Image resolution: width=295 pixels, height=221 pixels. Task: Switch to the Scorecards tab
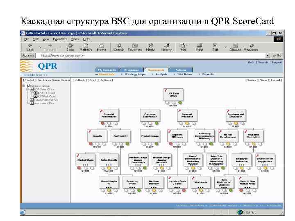point(156,70)
